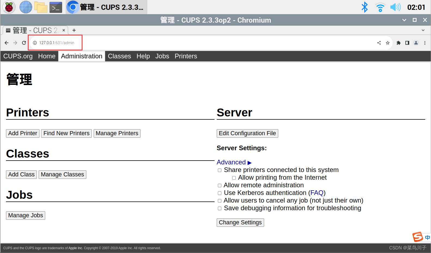Open the Classes nav item

pos(120,56)
